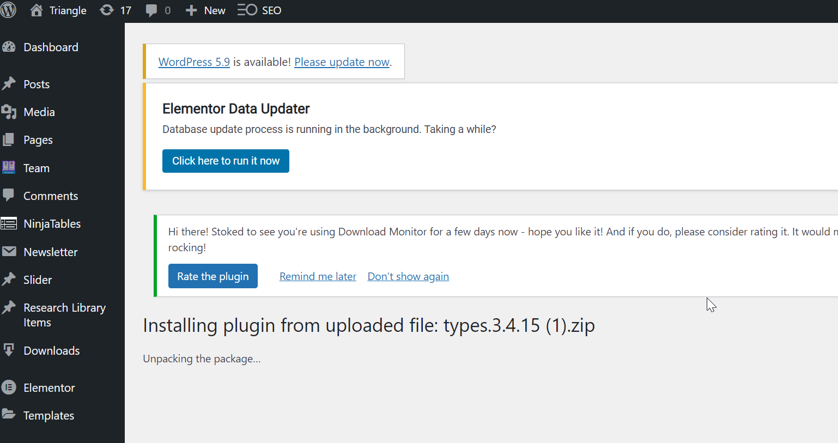
Task: Click the Rate the plugin button
Action: (212, 276)
